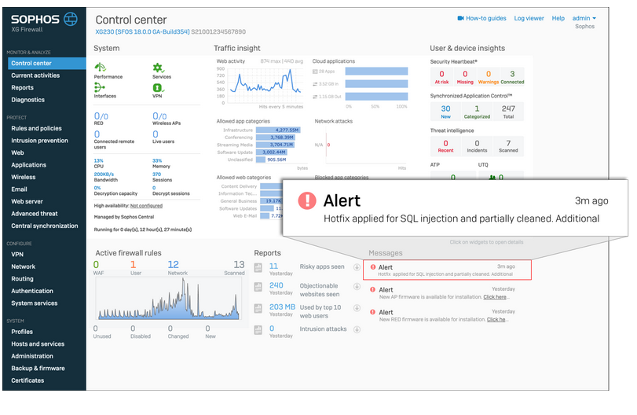Click the Intrusion attacks report icon
Screen dimensions: 637x415
pos(258,329)
